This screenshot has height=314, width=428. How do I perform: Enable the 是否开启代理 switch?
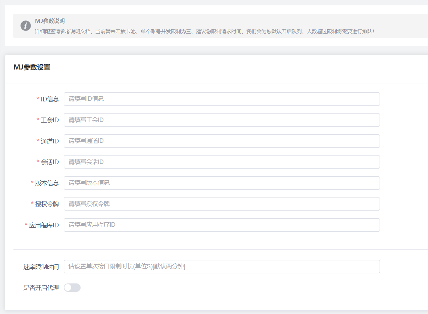[72, 287]
